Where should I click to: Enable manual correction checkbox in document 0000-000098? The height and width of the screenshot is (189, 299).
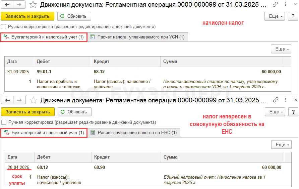click(4, 26)
